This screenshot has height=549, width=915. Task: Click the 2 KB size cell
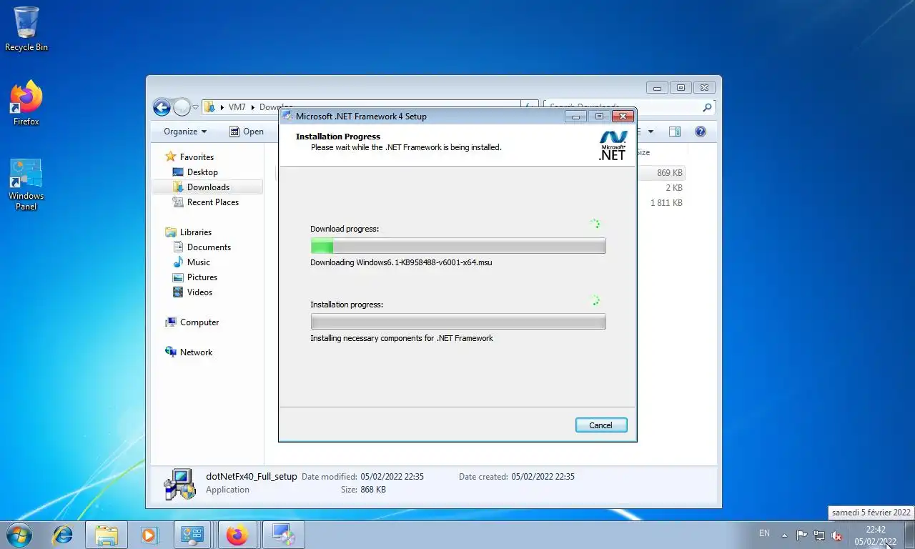(673, 187)
